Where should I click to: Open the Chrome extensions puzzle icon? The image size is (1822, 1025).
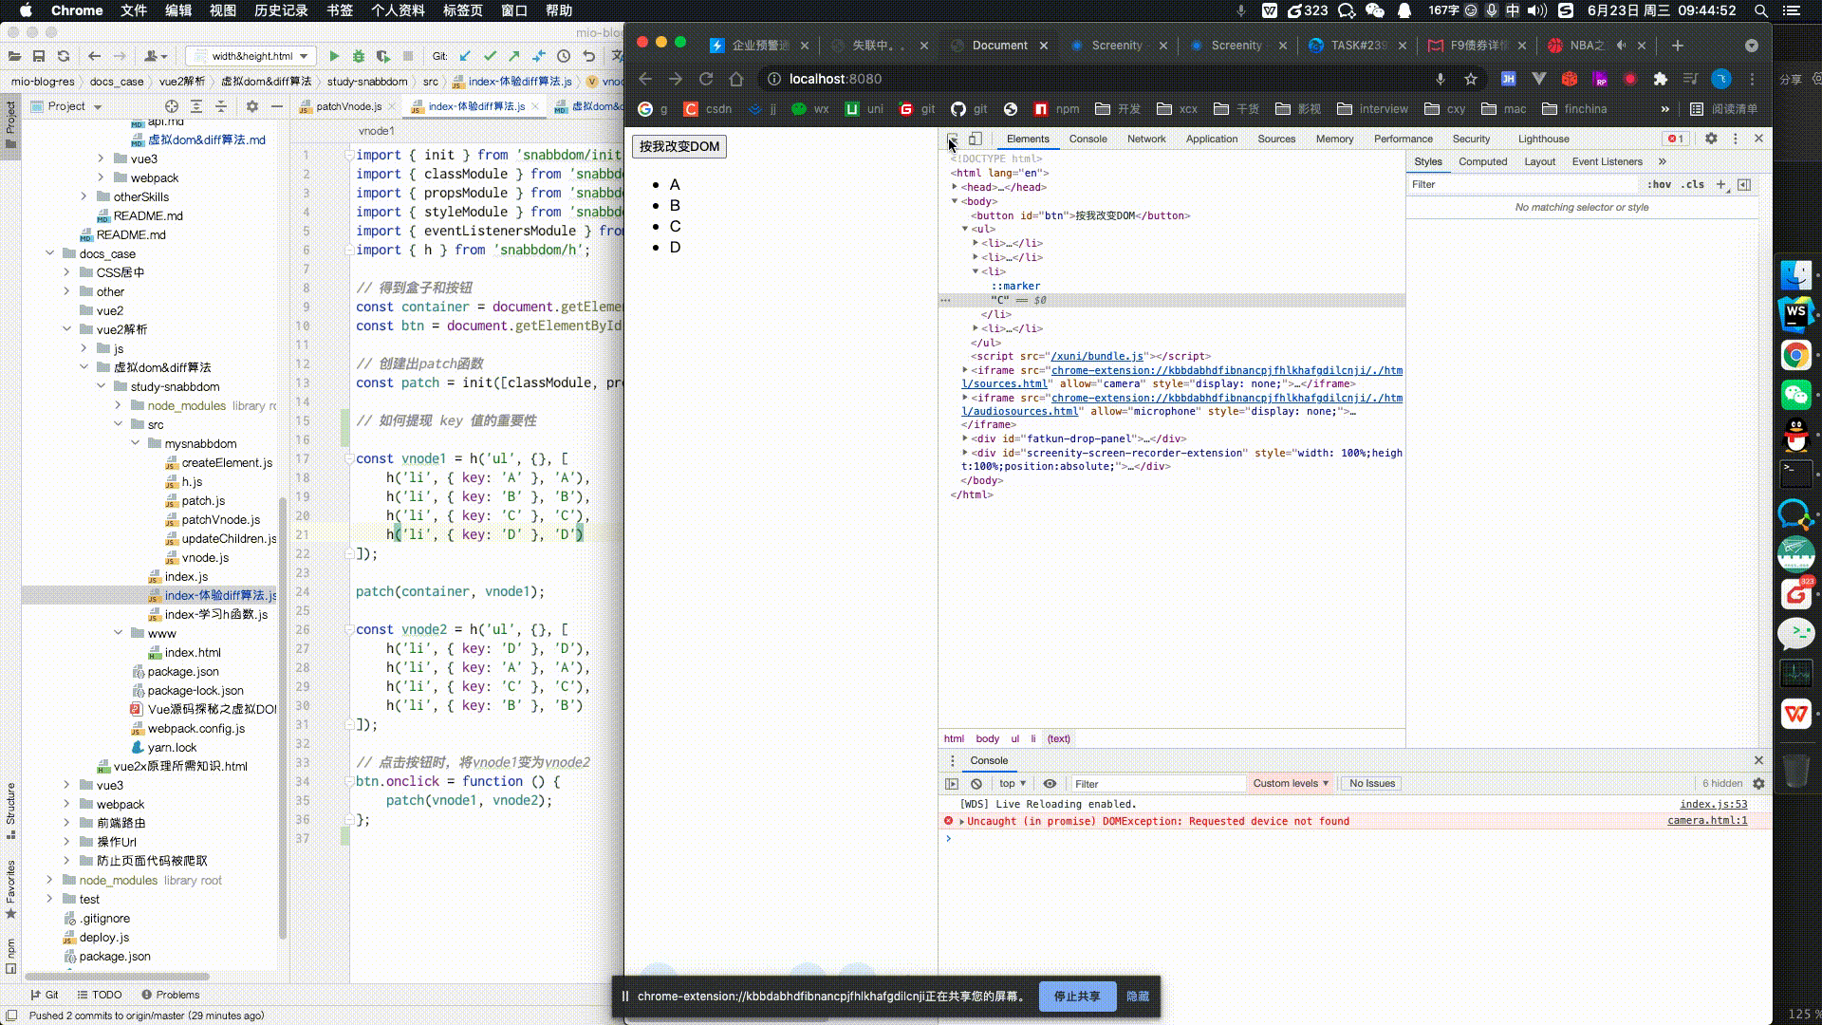(1661, 79)
